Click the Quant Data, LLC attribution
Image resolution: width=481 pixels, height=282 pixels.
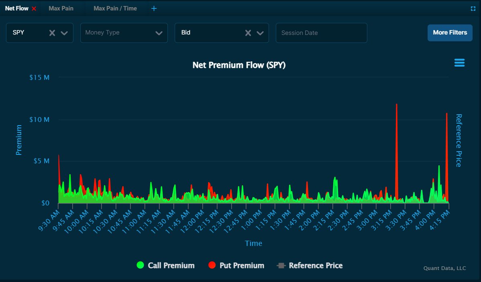click(444, 268)
